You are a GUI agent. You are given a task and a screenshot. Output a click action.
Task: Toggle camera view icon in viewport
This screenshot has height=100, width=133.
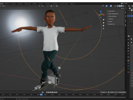tap(103, 26)
